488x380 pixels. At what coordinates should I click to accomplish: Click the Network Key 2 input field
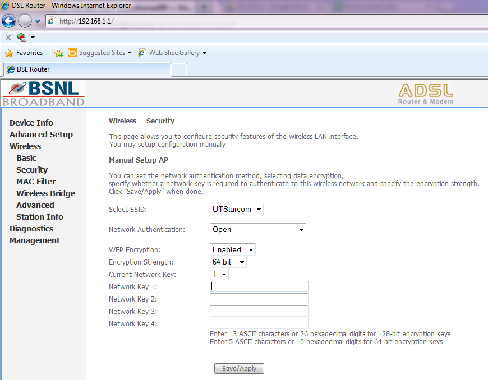click(259, 299)
